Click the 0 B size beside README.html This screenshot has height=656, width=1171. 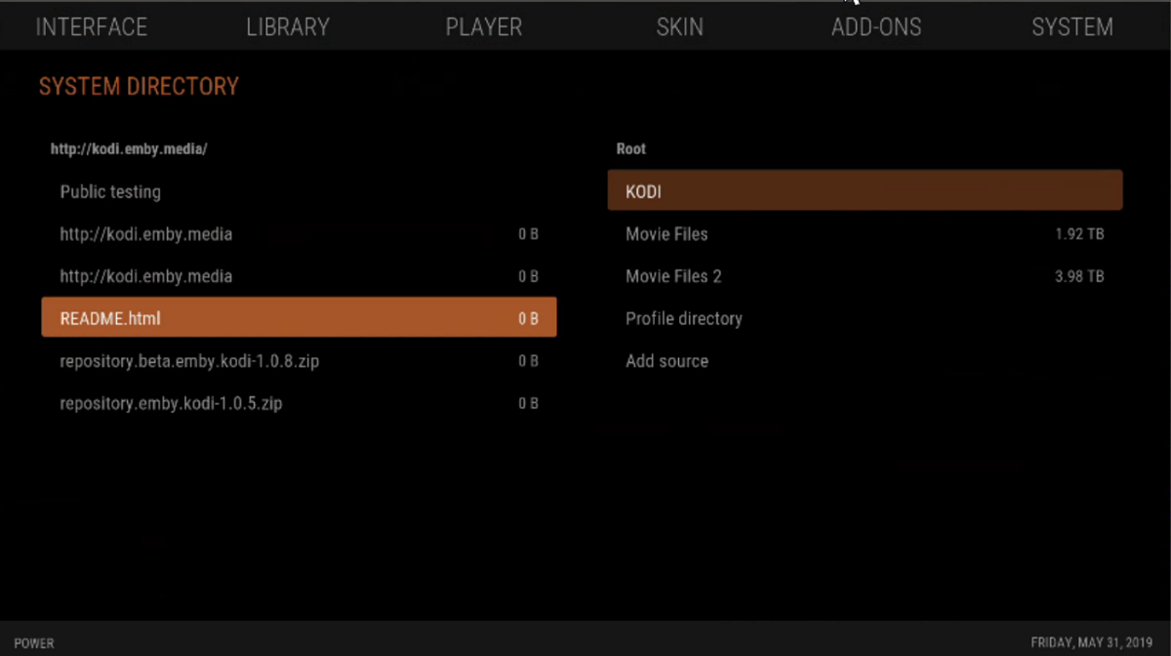(528, 319)
